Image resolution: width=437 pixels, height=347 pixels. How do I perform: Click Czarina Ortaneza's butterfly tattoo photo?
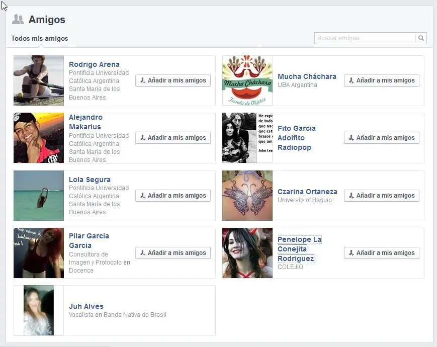click(x=247, y=196)
